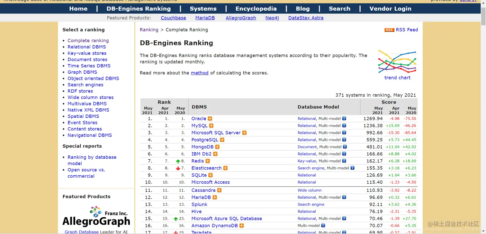Open the Couchbase featured product link
The image size is (486, 234).
point(174,18)
